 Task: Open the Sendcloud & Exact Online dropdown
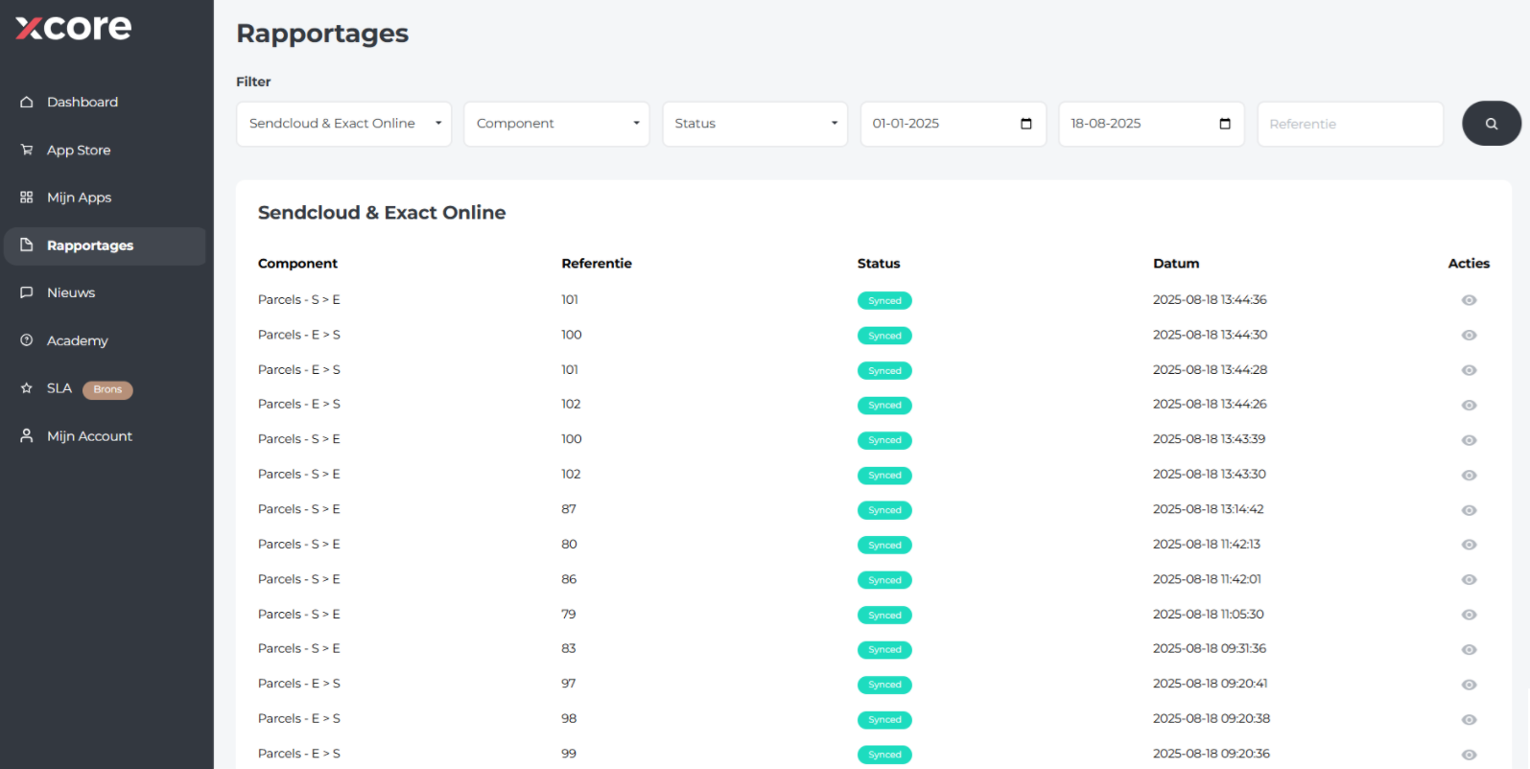click(343, 124)
